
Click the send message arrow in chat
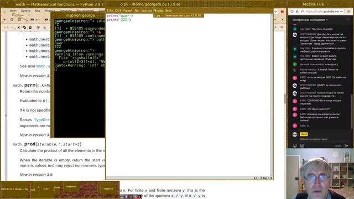[x=346, y=146]
